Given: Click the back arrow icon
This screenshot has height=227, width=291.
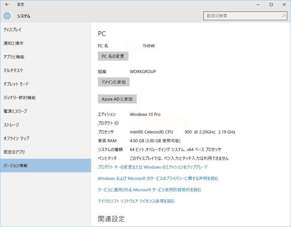Looking at the screenshot, I should click(7, 5).
